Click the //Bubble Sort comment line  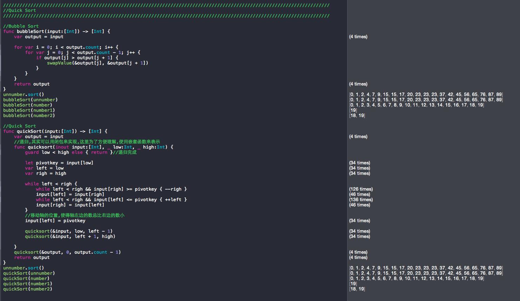pos(21,26)
